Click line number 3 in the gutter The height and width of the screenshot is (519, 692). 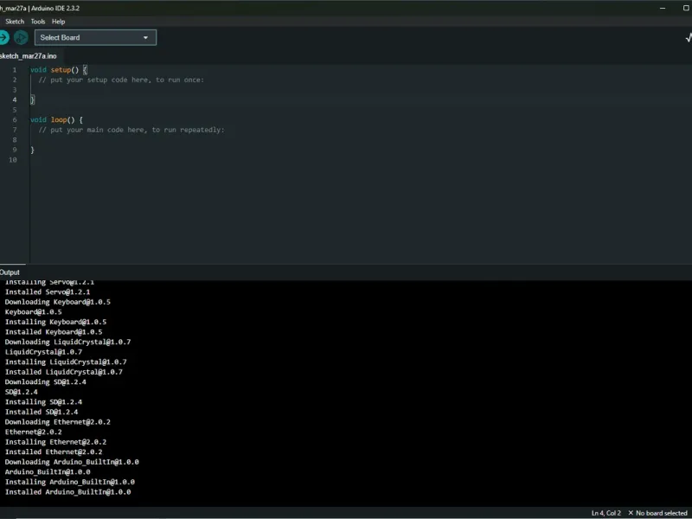tap(15, 90)
